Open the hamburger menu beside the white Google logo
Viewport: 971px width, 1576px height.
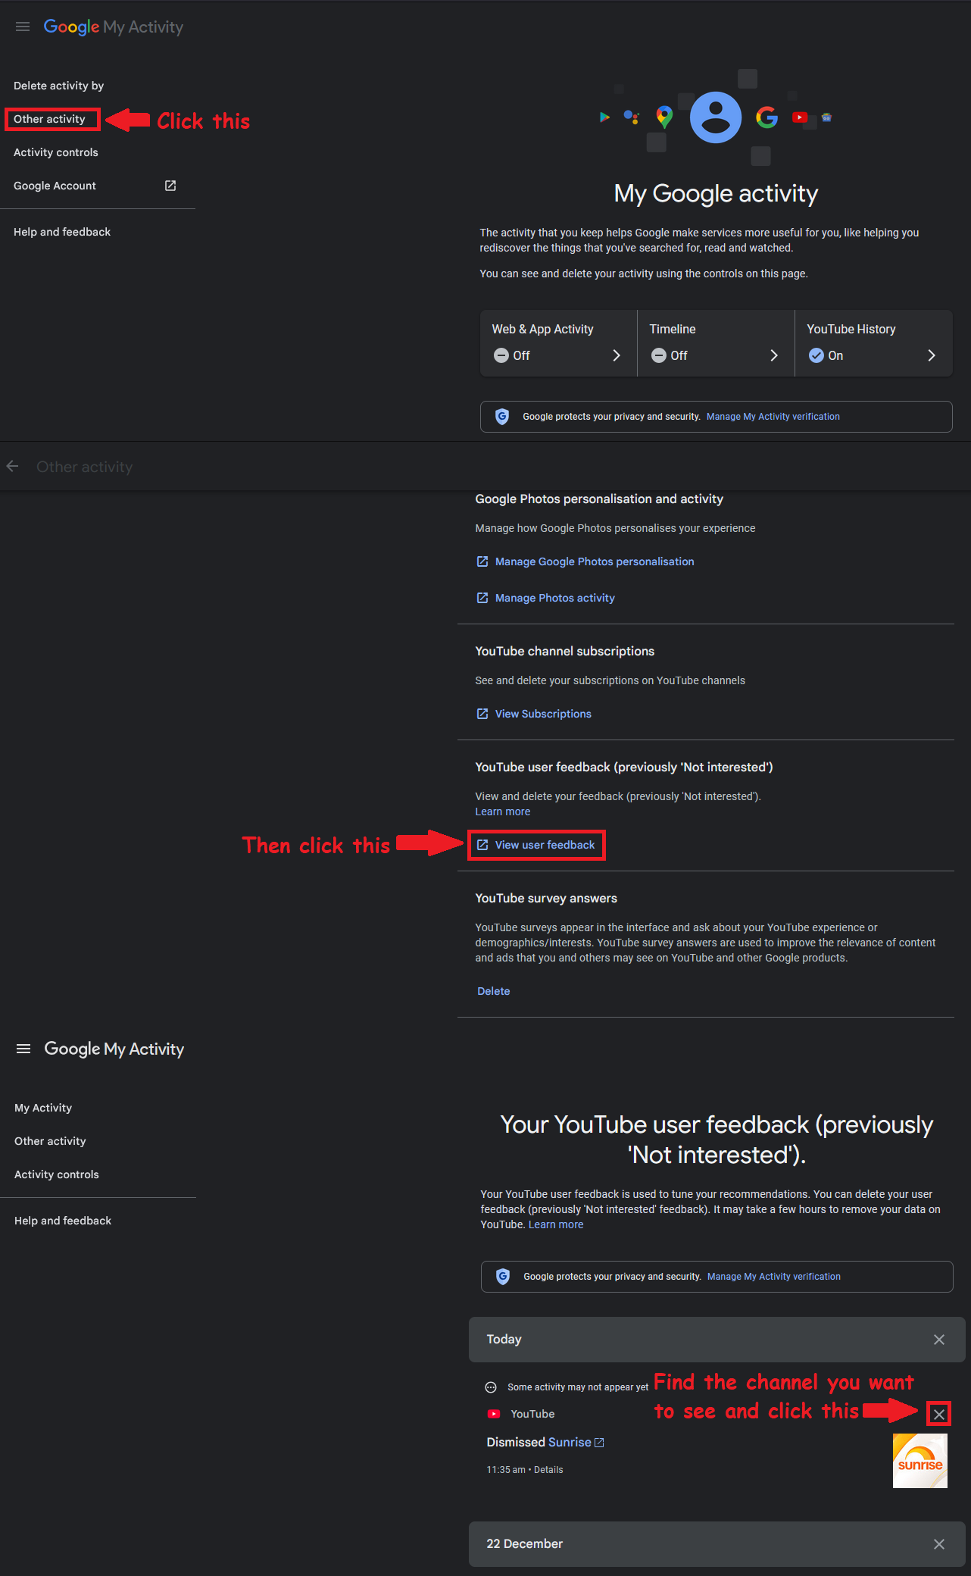(x=23, y=1049)
